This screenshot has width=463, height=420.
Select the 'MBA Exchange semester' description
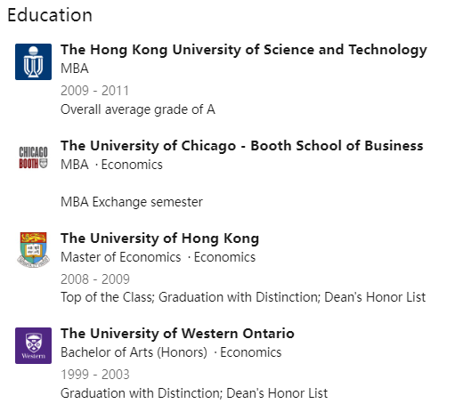pyautogui.click(x=132, y=202)
